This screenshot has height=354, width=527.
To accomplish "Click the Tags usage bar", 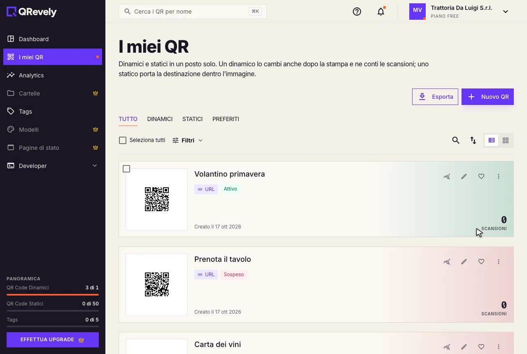I will (53, 326).
